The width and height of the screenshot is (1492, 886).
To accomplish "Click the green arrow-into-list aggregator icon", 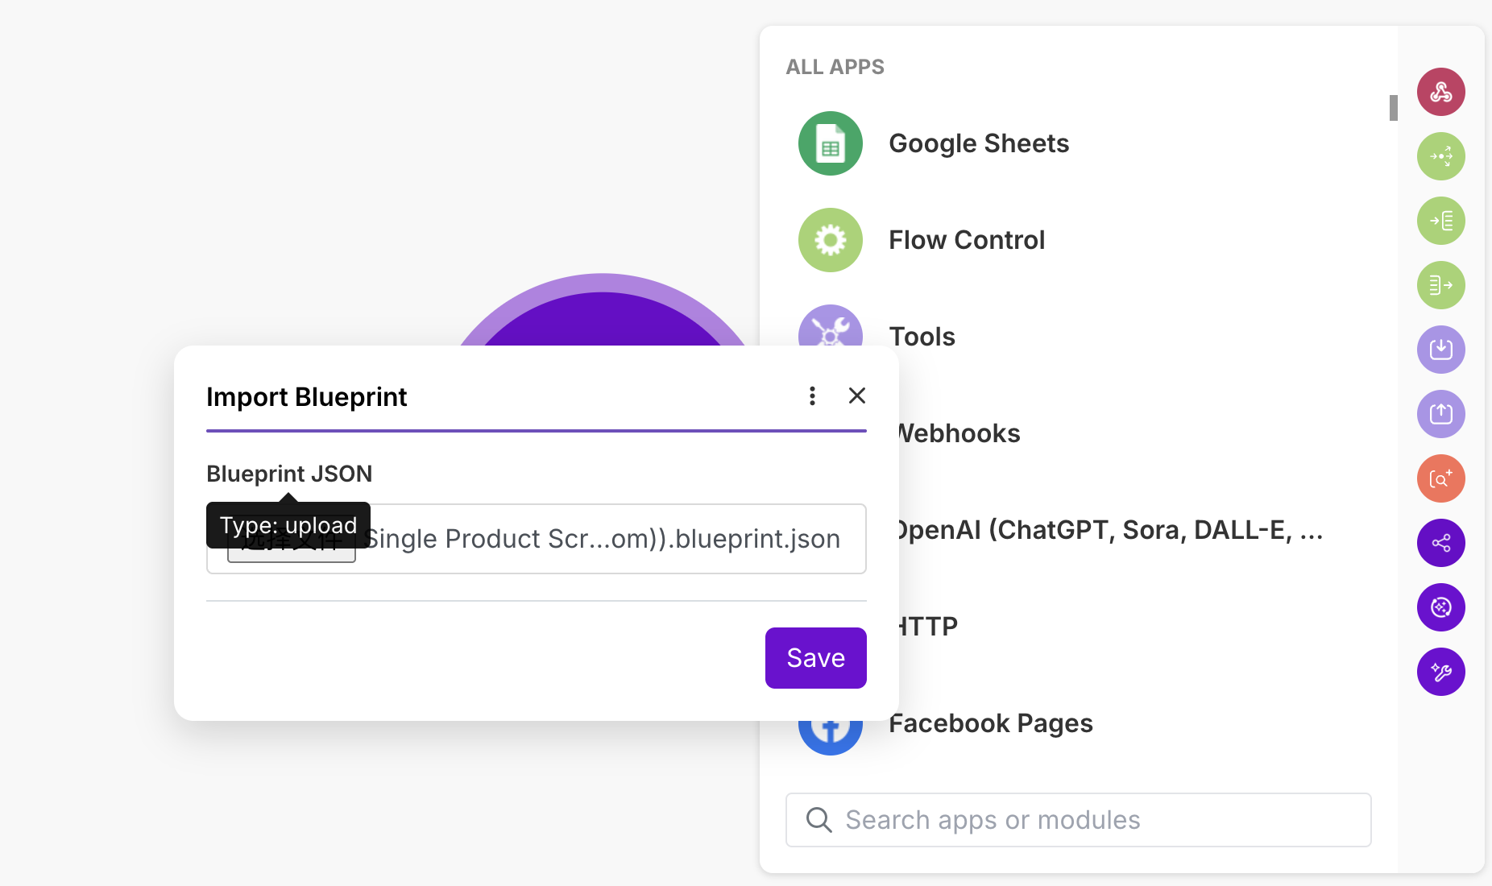I will [1440, 221].
